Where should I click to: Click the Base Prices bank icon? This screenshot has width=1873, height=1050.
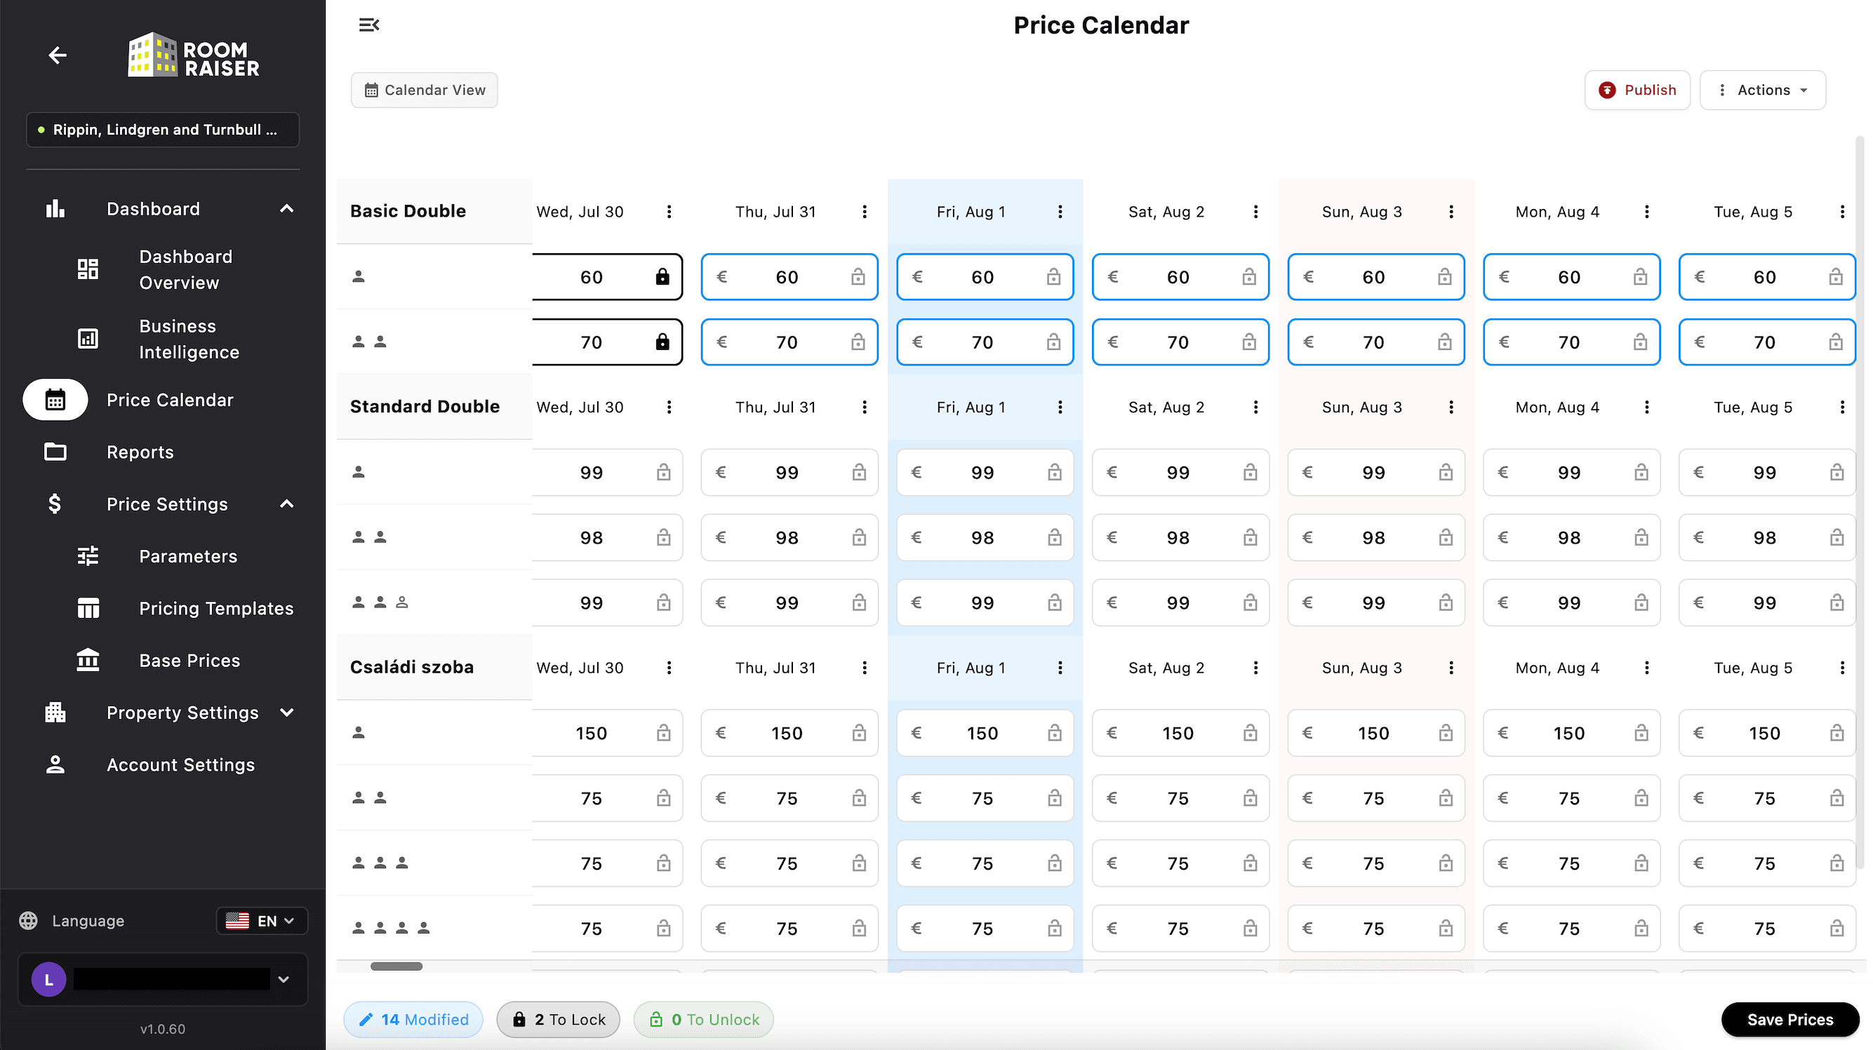[x=88, y=661]
